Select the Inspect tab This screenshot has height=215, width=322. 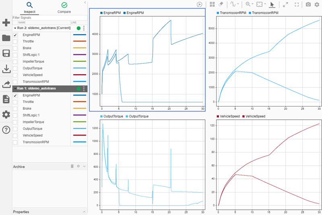click(x=29, y=8)
